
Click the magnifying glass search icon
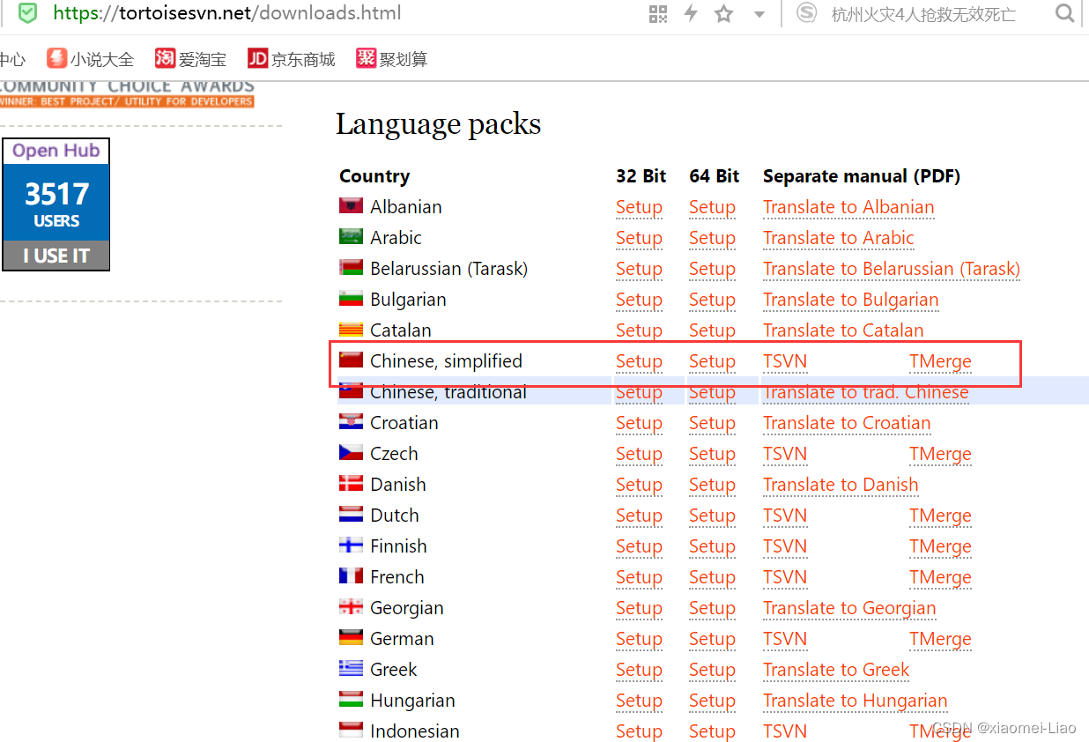(x=1064, y=13)
